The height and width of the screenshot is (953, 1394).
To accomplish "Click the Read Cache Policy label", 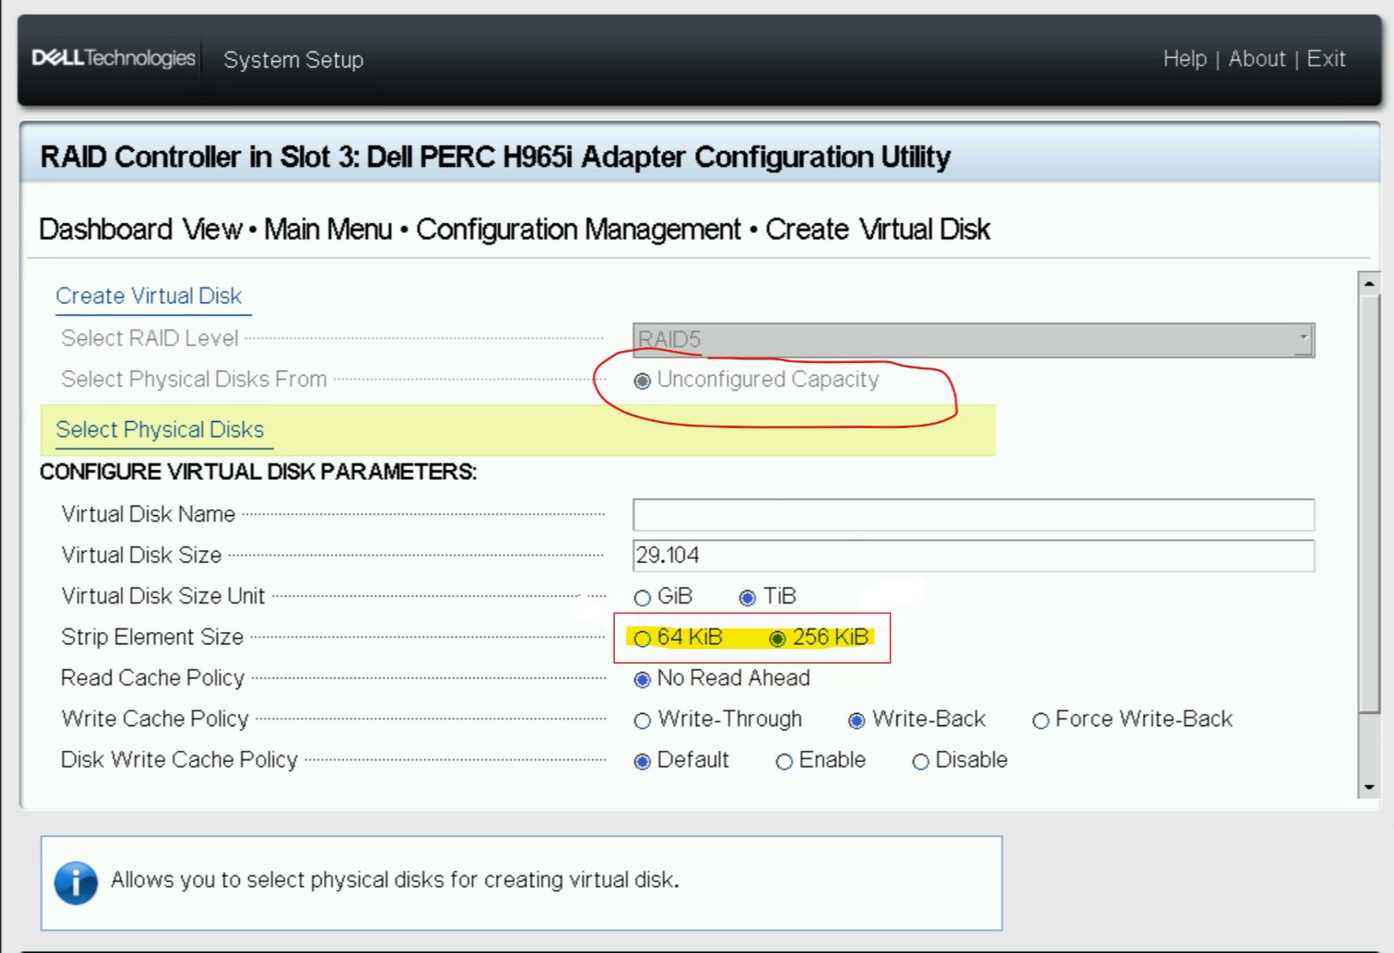I will point(152,678).
